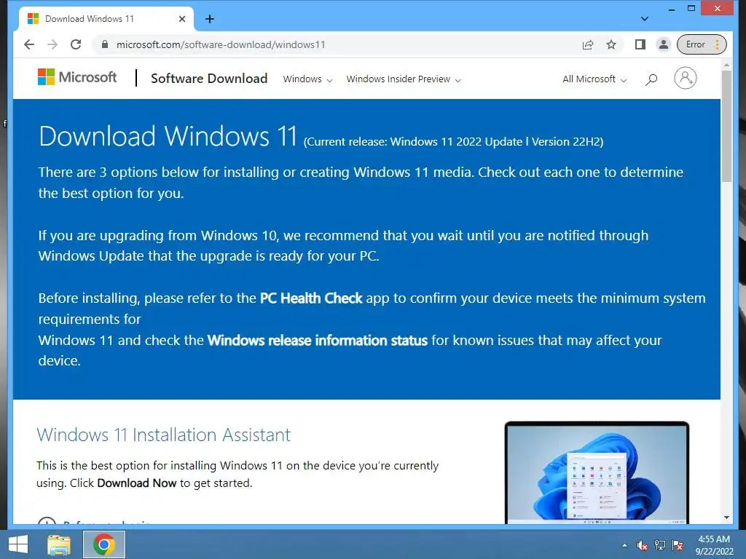This screenshot has width=746, height=559.
Task: Close the Download Windows 11 tab
Action: coord(181,19)
